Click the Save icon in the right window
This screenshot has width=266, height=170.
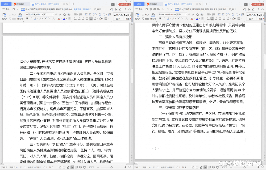pos(147,9)
